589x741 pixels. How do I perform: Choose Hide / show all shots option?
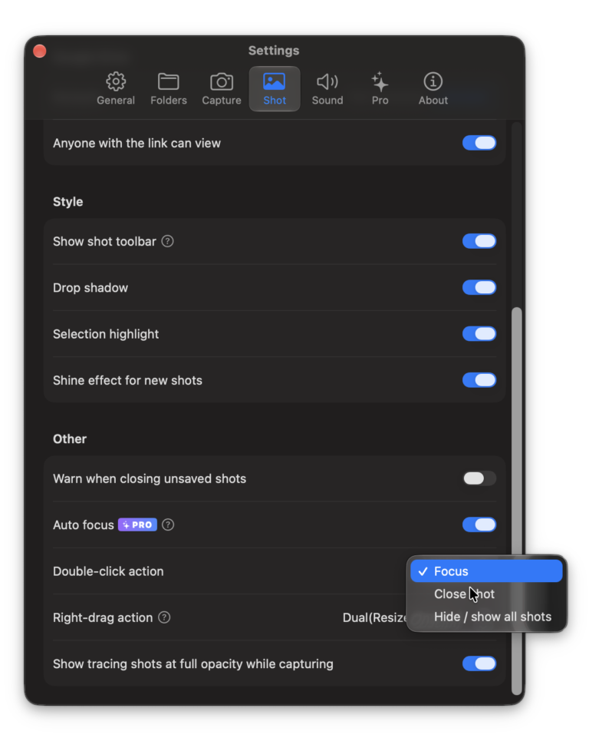[486, 617]
